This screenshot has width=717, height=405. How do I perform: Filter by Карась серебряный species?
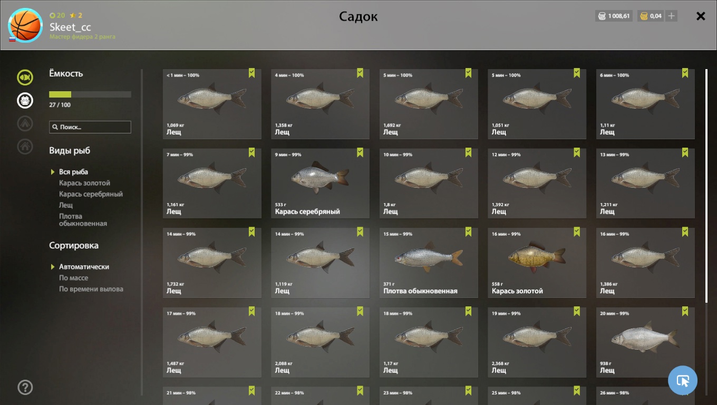[91, 194]
